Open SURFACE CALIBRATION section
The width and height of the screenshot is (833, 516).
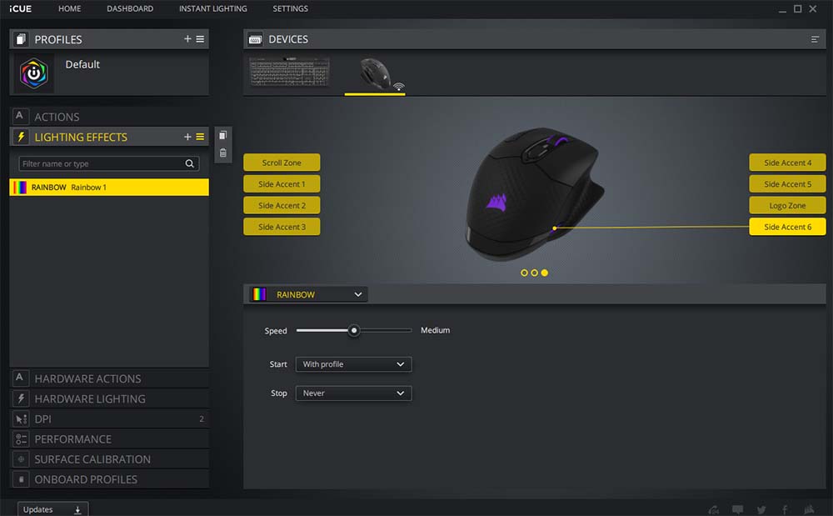click(109, 459)
